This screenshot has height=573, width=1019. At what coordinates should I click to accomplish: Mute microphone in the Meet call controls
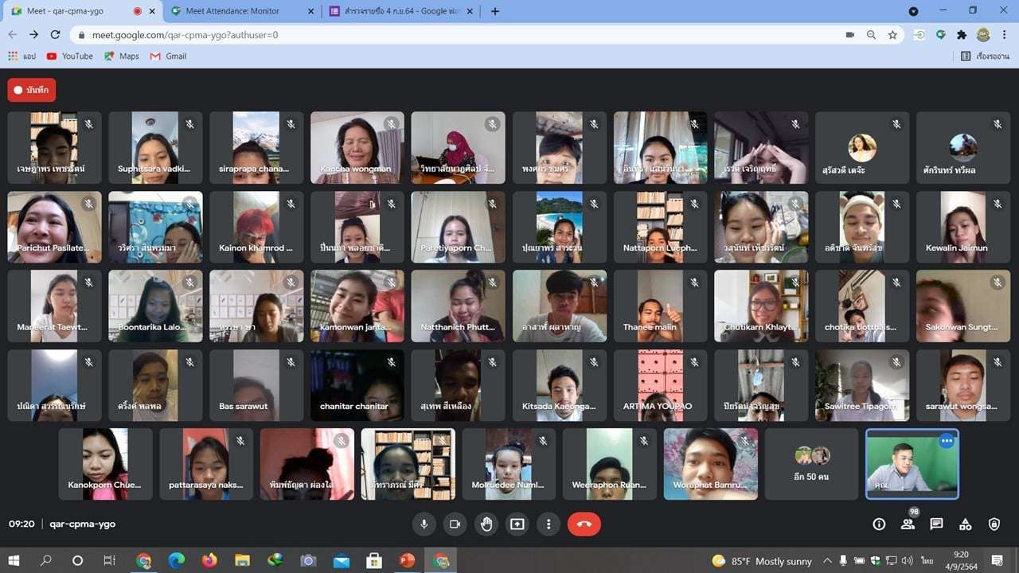point(424,524)
